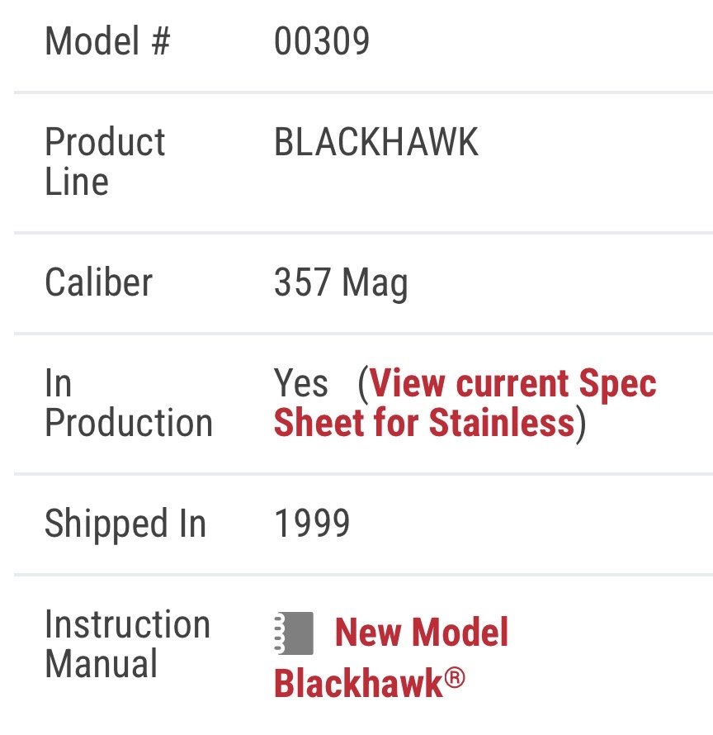Open the New Model manual link
The image size is (713, 735).
(421, 633)
